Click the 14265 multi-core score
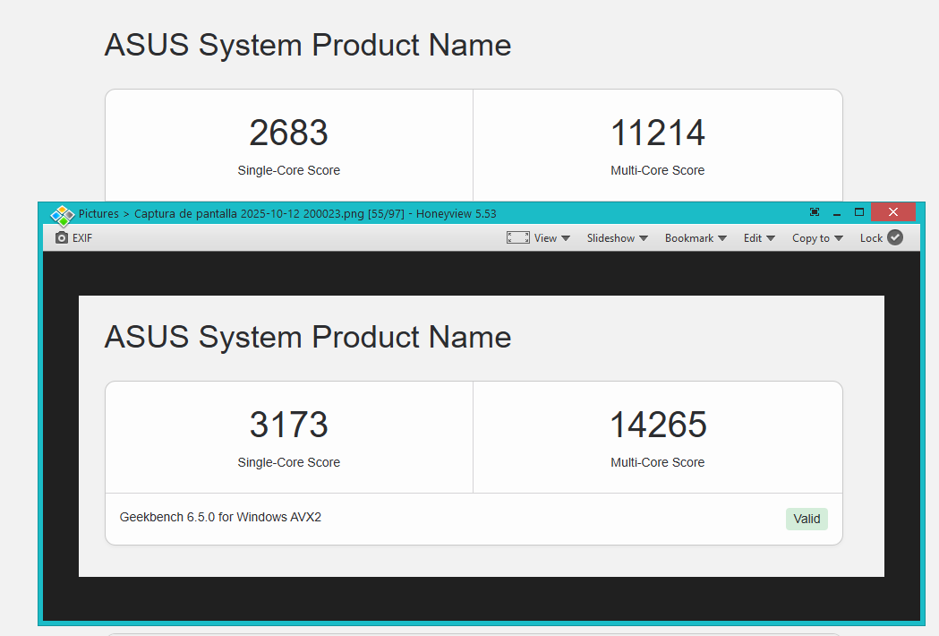939x636 pixels. coord(658,425)
